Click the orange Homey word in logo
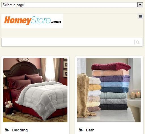 18,21
